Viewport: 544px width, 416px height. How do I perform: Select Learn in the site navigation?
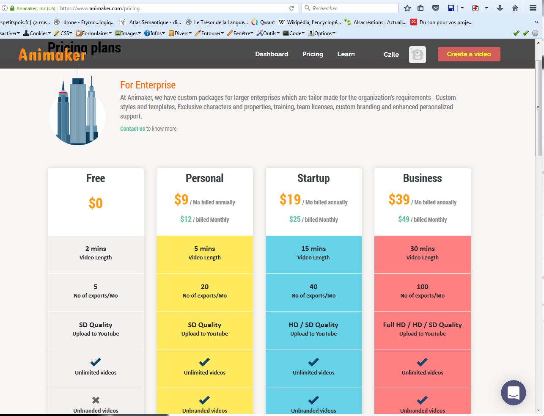coord(346,54)
